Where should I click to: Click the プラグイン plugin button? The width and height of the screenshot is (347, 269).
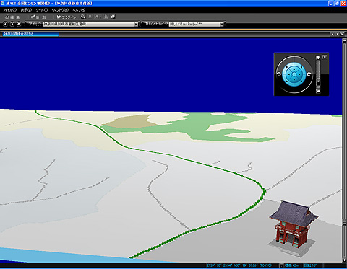pos(67,17)
